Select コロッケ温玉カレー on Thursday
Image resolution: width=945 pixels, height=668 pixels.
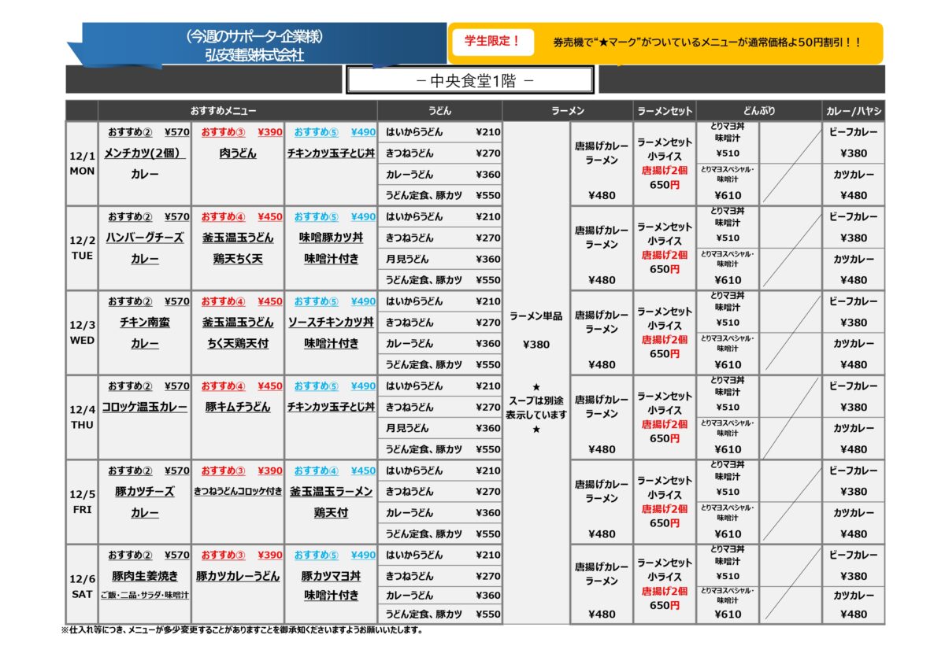pyautogui.click(x=144, y=407)
